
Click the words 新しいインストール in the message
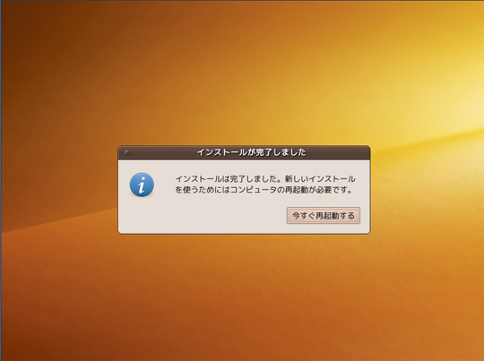320,179
